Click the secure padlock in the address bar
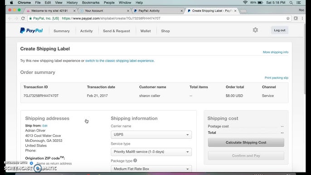Viewport: 311px width, 175px height. [x=30, y=18]
